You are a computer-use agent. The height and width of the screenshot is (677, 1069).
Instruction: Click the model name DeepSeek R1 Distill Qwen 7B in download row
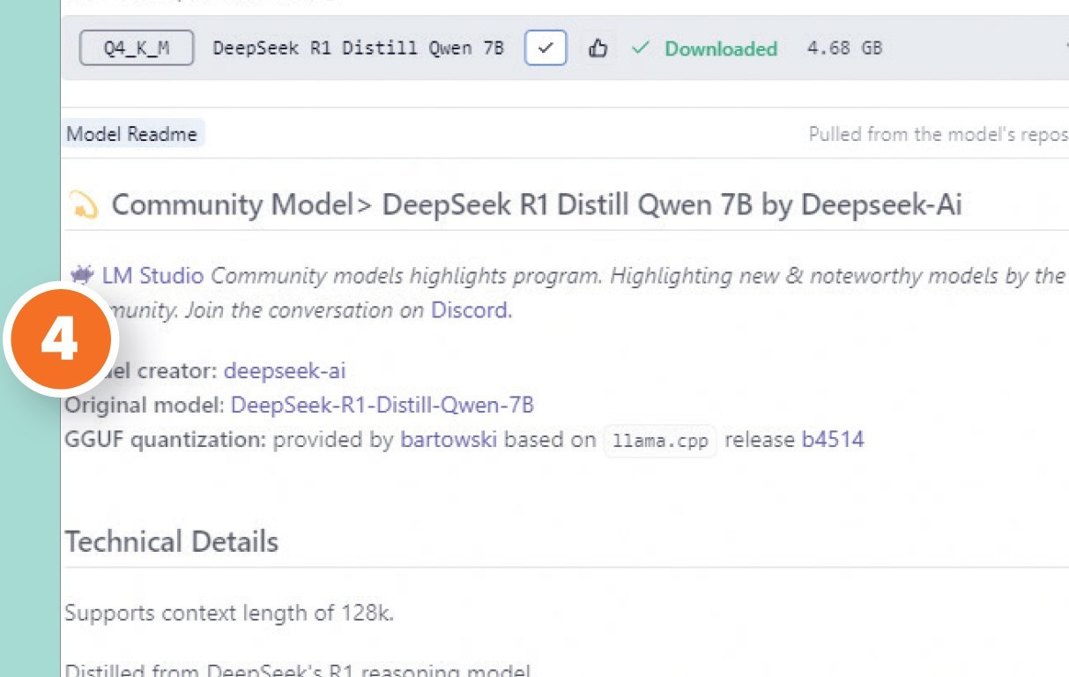[x=359, y=48]
